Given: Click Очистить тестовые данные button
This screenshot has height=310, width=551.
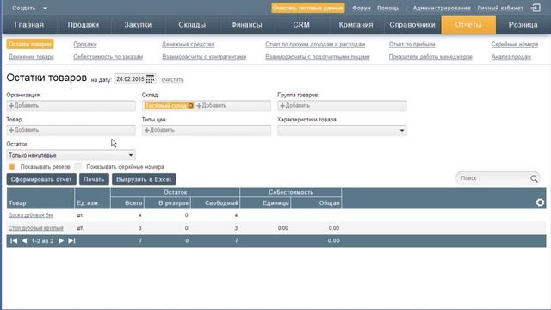Looking at the screenshot, I should tap(308, 8).
